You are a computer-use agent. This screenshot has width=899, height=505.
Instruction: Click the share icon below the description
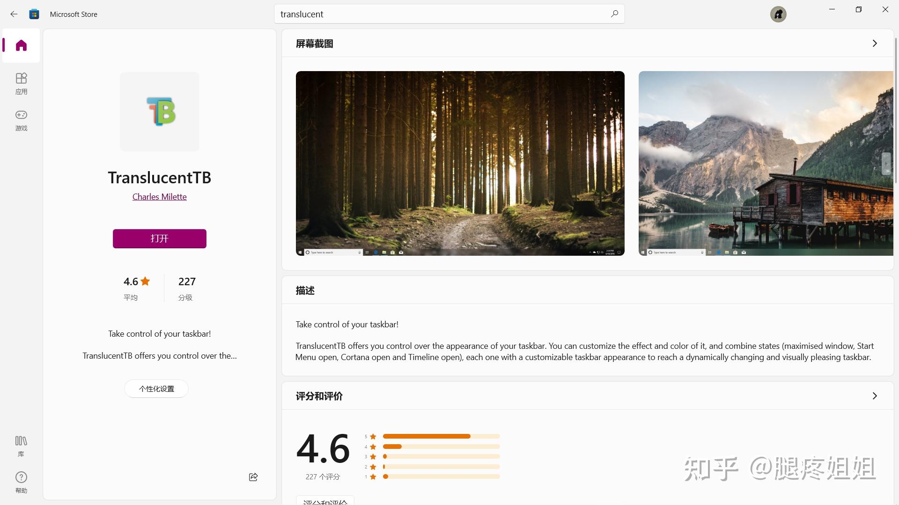(x=253, y=477)
